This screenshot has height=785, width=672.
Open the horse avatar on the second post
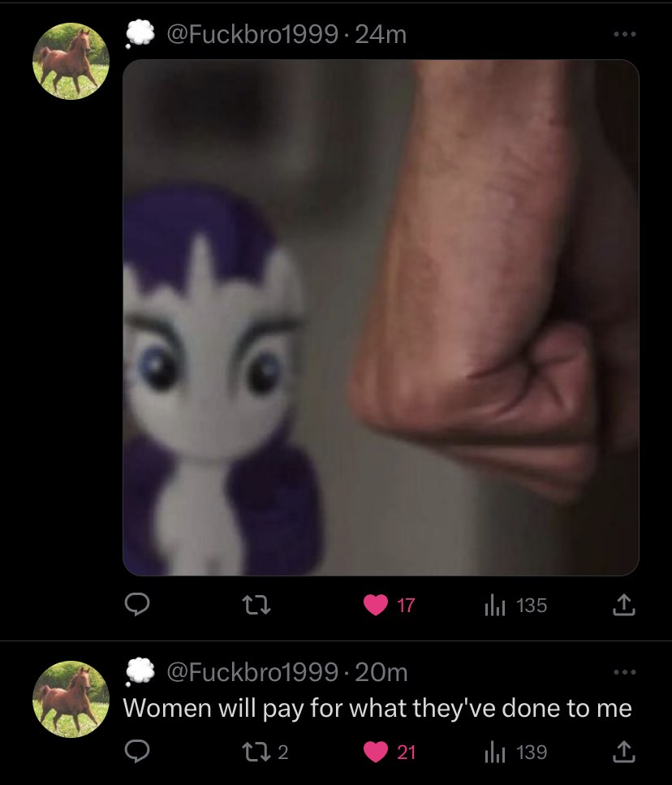[x=71, y=699]
